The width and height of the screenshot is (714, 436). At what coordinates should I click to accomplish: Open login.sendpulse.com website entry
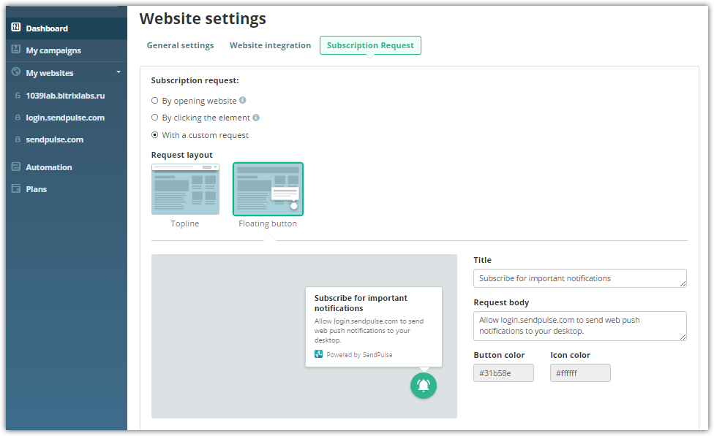pyautogui.click(x=65, y=118)
